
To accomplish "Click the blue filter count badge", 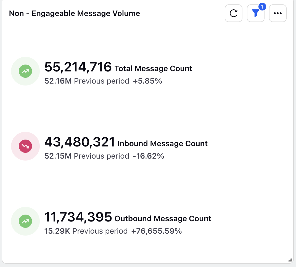I will point(262,6).
